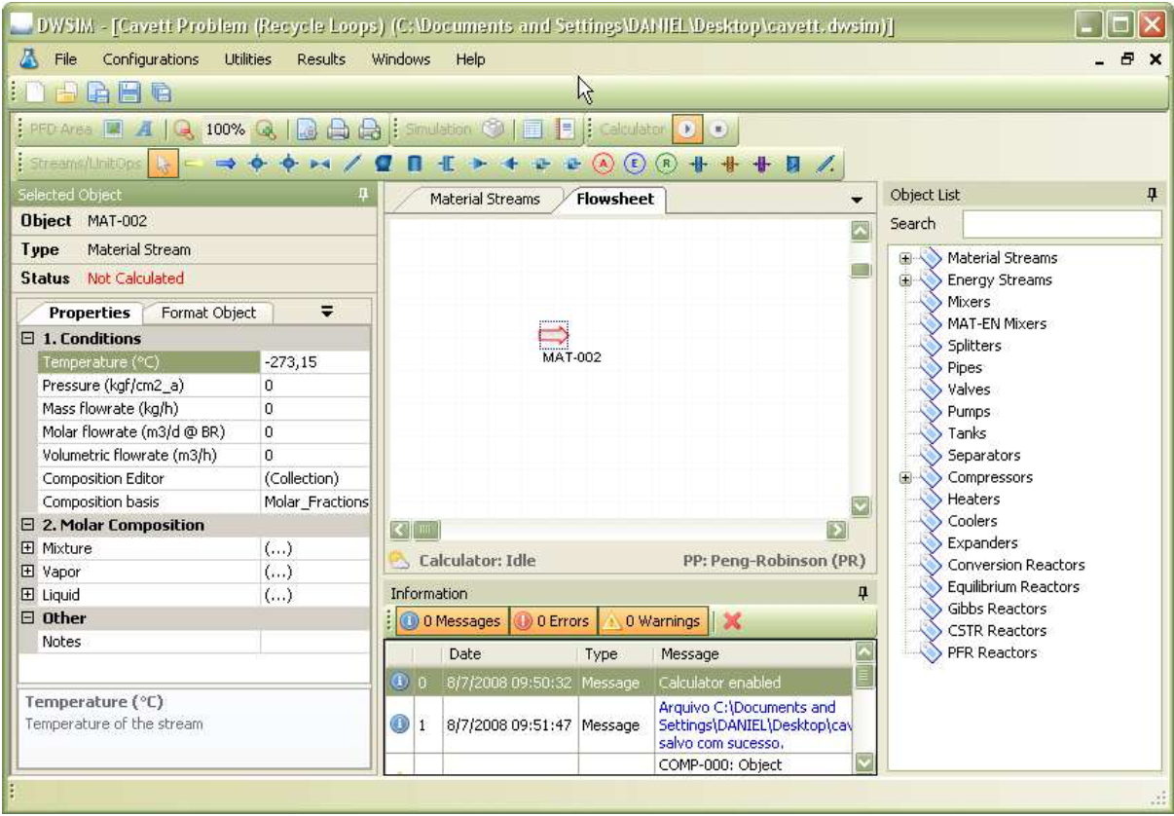Click the Object List Search field
This screenshot has width=1174, height=816.
(1062, 224)
